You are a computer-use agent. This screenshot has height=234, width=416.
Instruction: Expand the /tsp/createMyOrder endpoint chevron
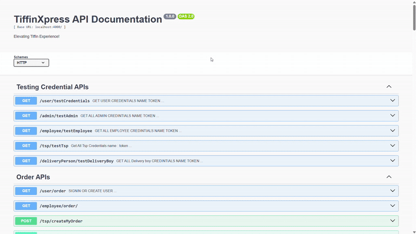393,220
